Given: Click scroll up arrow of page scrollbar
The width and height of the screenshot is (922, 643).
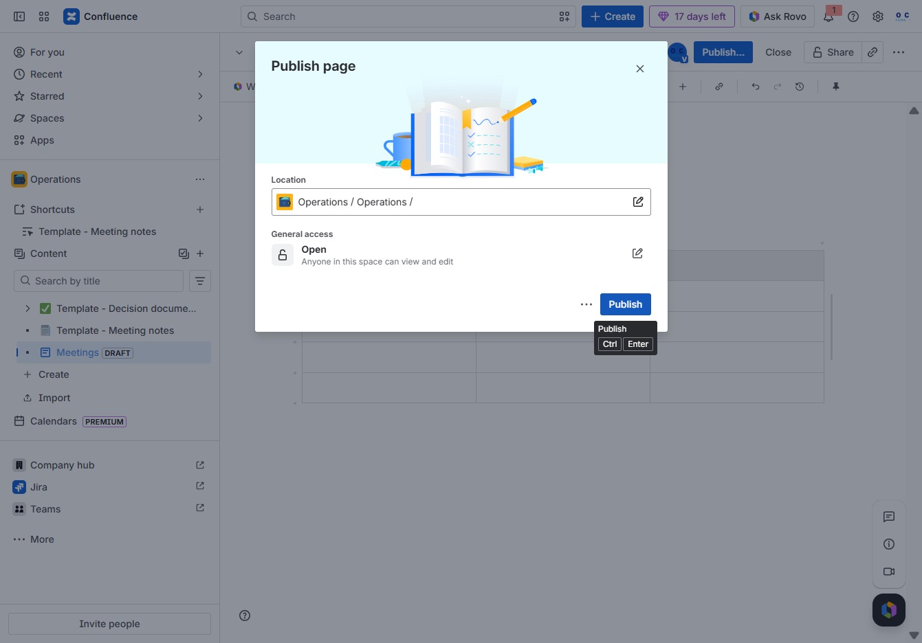Looking at the screenshot, I should tap(914, 111).
